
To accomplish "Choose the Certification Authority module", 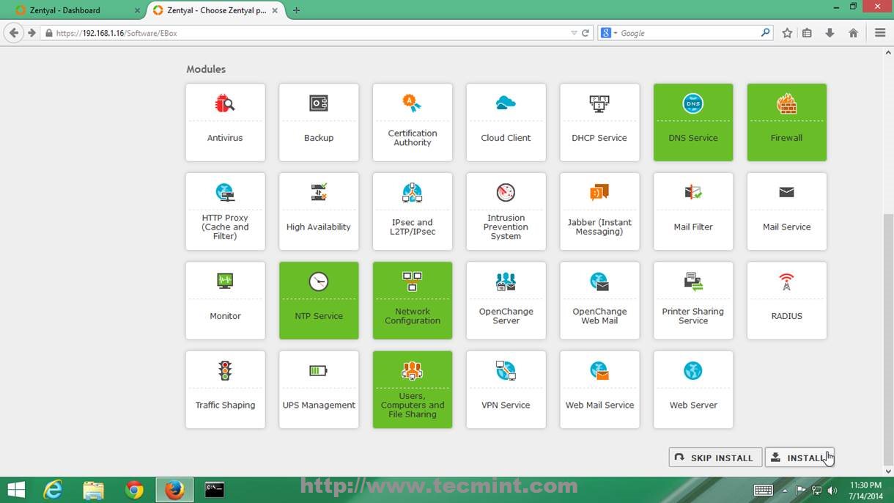I will pos(413,122).
